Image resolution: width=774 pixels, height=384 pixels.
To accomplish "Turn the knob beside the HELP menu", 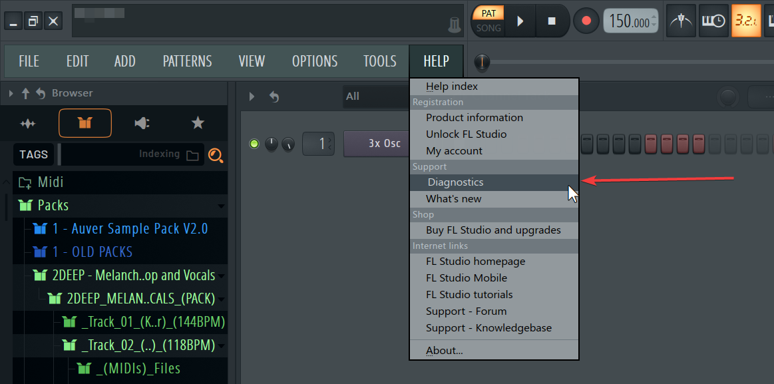I will (482, 63).
